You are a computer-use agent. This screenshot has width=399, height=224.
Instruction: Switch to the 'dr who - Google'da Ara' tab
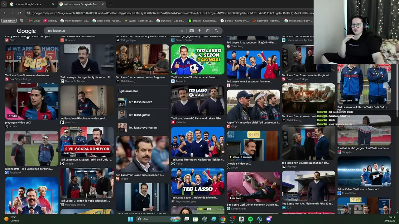[32, 4]
